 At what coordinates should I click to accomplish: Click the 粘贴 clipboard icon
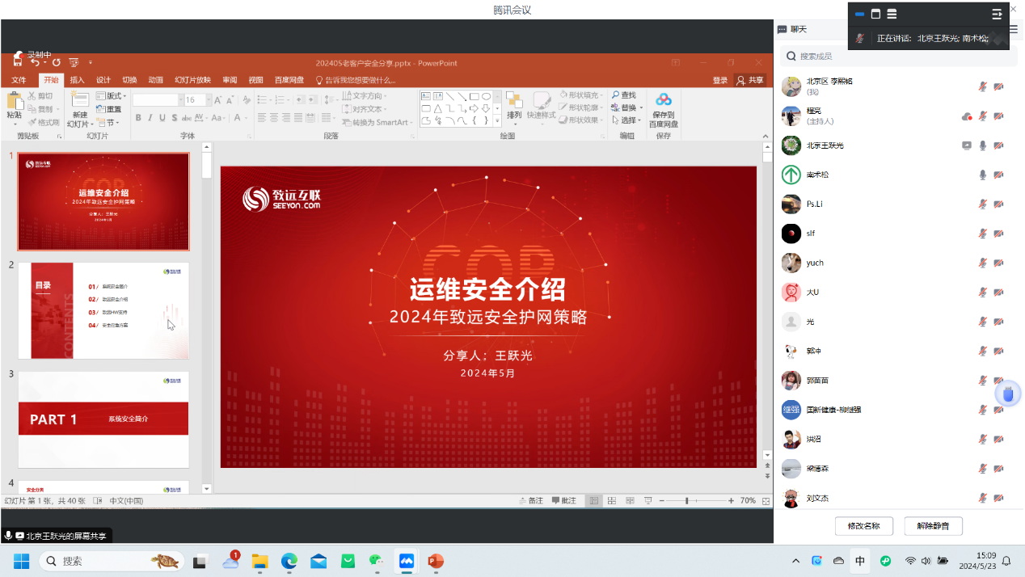15,101
